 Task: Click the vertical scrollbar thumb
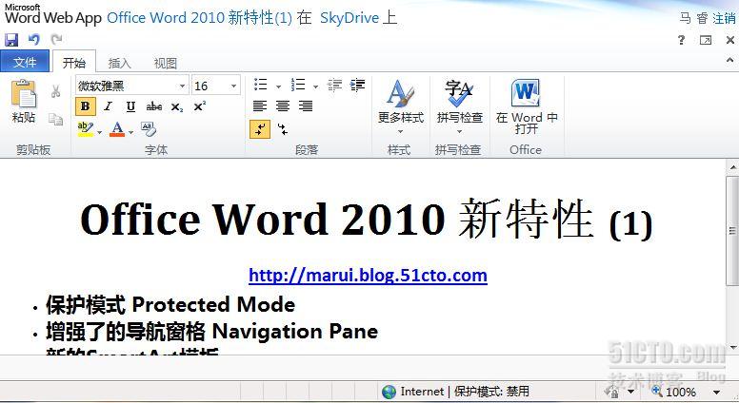tap(732, 230)
